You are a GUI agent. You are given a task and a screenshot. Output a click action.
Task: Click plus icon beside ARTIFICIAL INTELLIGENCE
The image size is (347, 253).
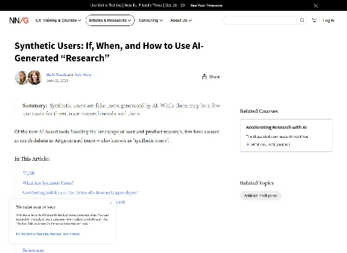pyautogui.click(x=248, y=144)
